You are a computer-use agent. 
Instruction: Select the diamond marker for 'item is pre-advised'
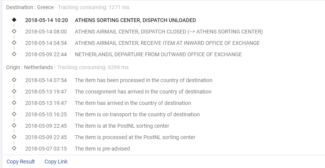click(x=14, y=148)
